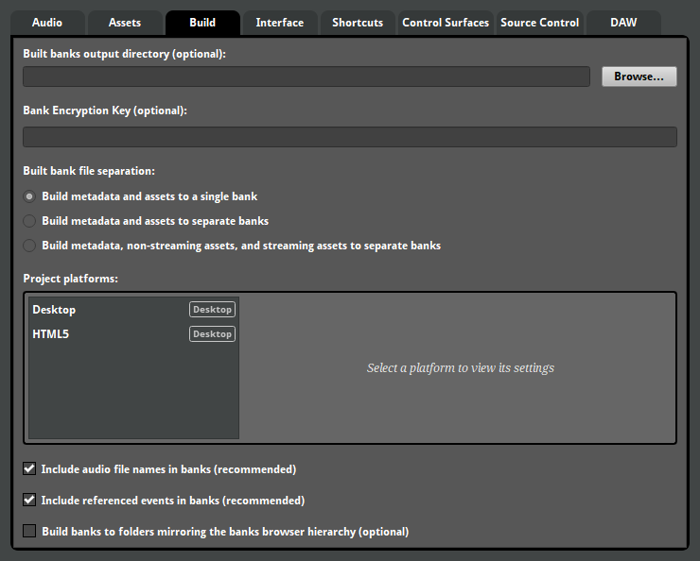The height and width of the screenshot is (561, 700).
Task: Enable build banks to mirrored folders
Action: pyautogui.click(x=29, y=532)
